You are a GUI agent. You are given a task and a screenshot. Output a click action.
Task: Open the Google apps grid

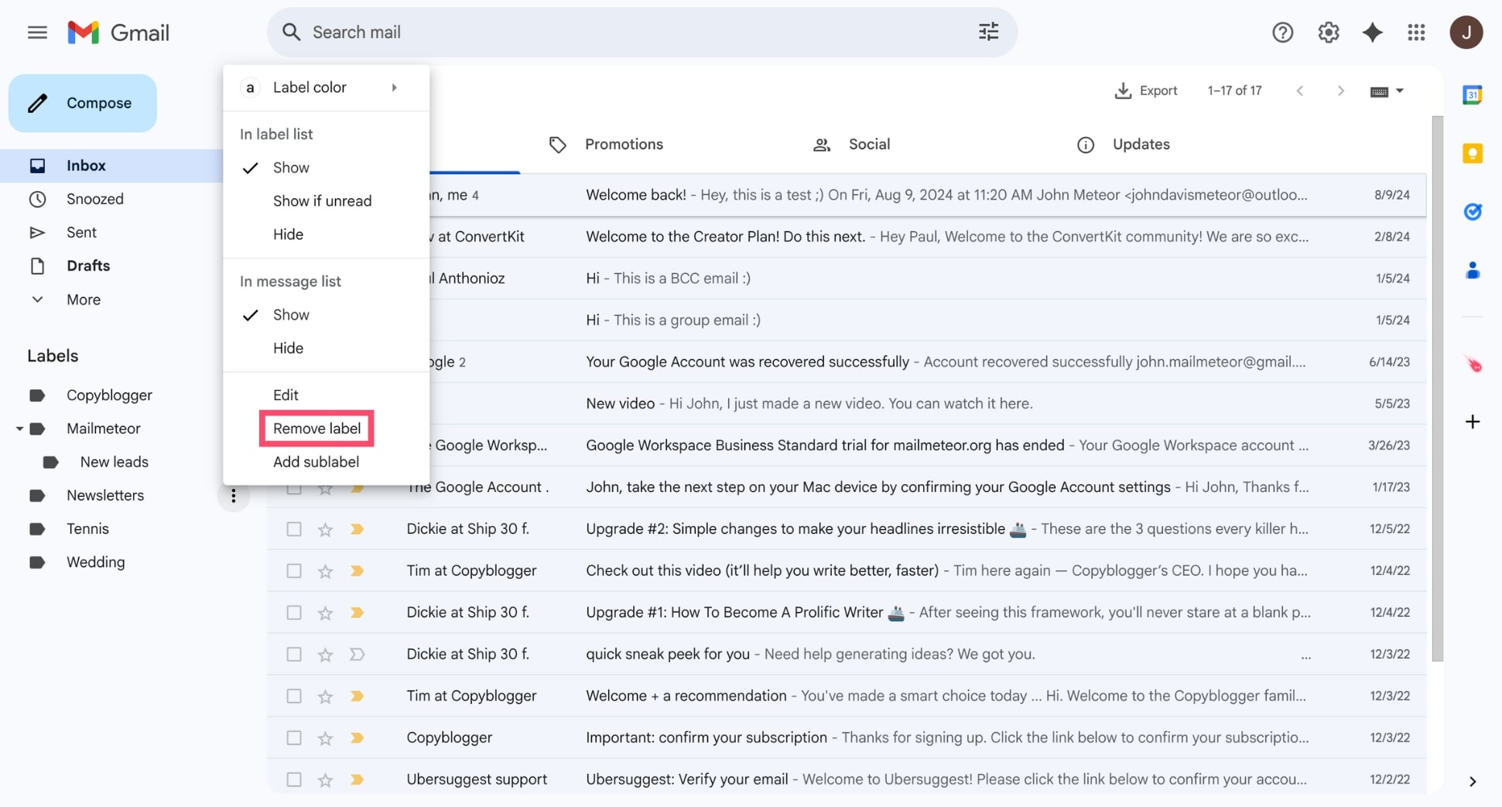tap(1416, 32)
